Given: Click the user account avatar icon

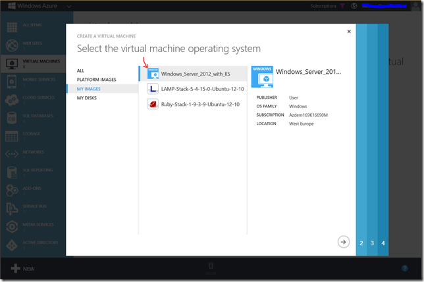Looking at the screenshot, I should [x=416, y=6].
